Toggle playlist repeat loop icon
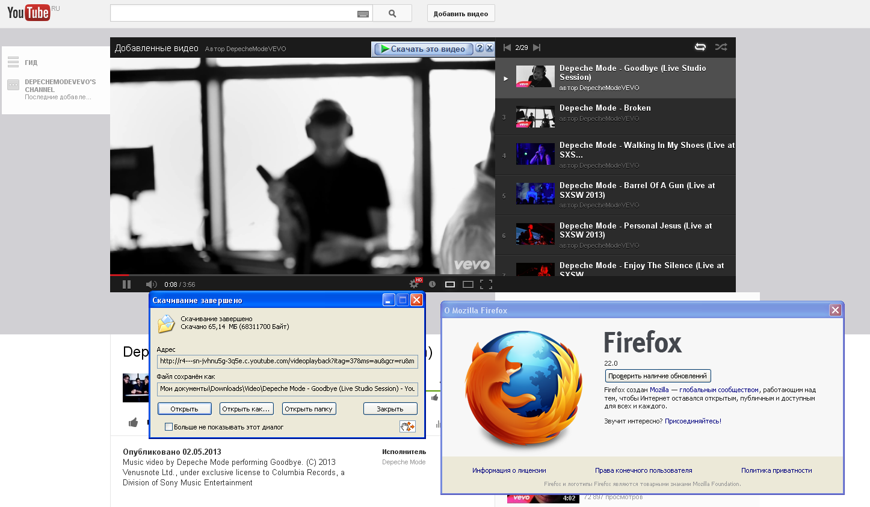870x507 pixels. [700, 47]
